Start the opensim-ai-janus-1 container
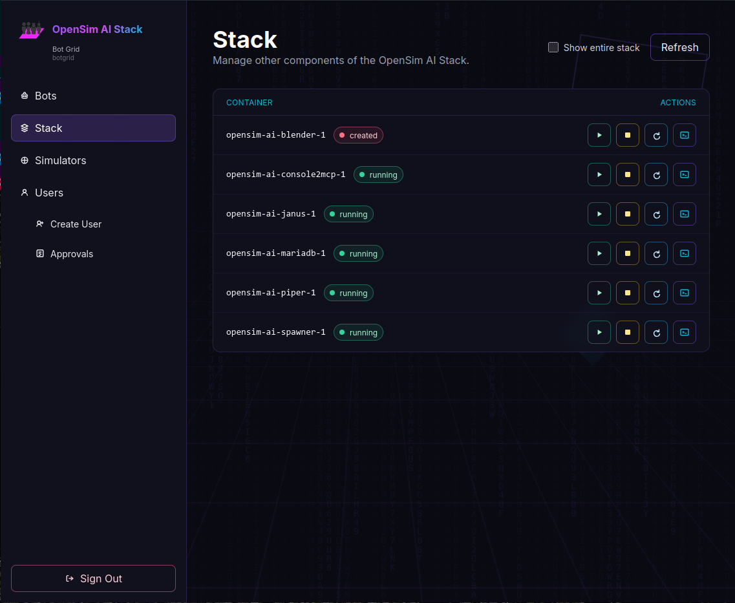 coord(599,214)
